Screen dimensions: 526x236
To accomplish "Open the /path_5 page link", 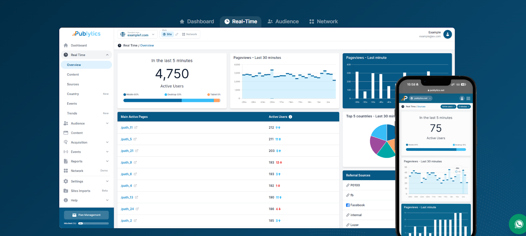I will click(126, 139).
